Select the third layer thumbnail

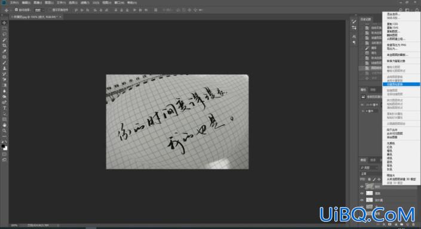[370, 200]
